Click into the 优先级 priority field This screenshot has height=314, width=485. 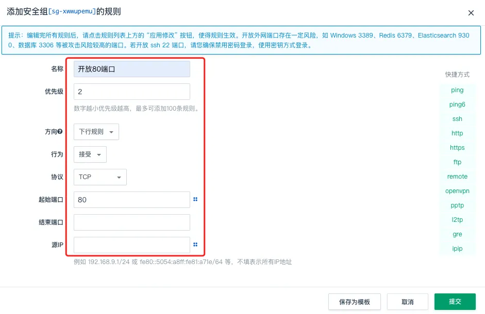click(x=132, y=92)
